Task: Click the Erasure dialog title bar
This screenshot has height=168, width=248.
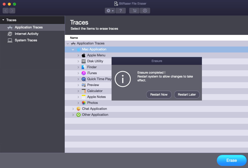Action: pyautogui.click(x=157, y=61)
